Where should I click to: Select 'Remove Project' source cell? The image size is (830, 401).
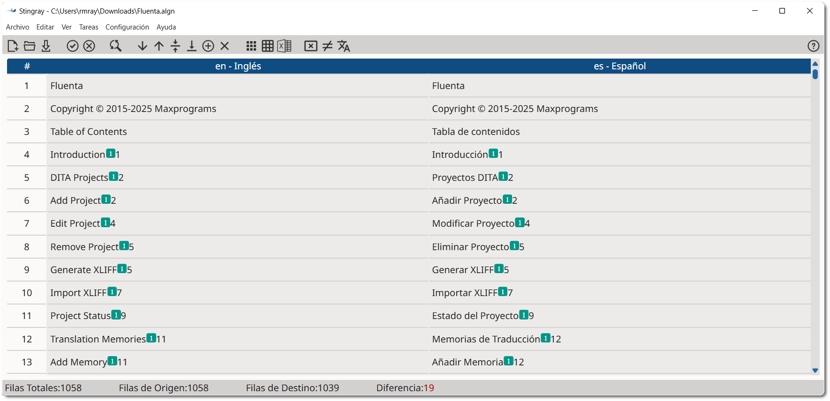click(x=238, y=247)
